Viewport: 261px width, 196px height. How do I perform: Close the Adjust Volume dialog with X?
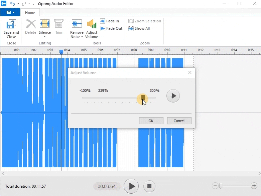190,72
